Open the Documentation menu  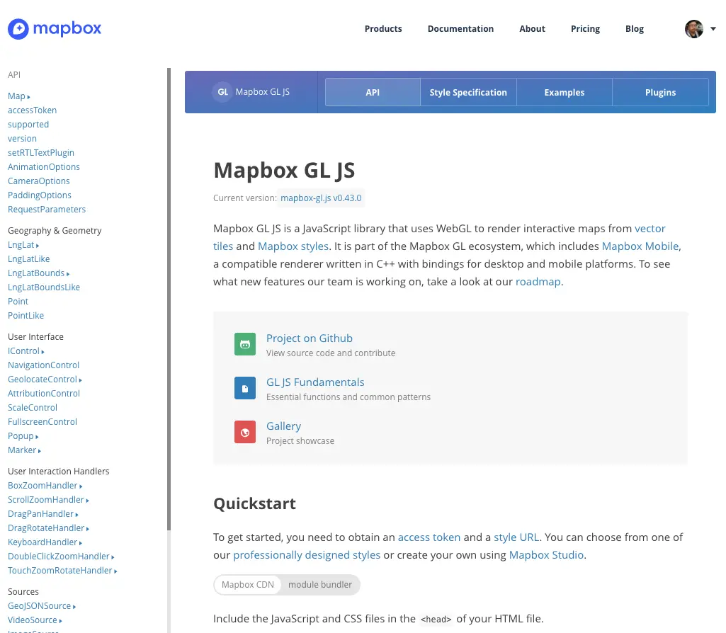click(x=460, y=29)
